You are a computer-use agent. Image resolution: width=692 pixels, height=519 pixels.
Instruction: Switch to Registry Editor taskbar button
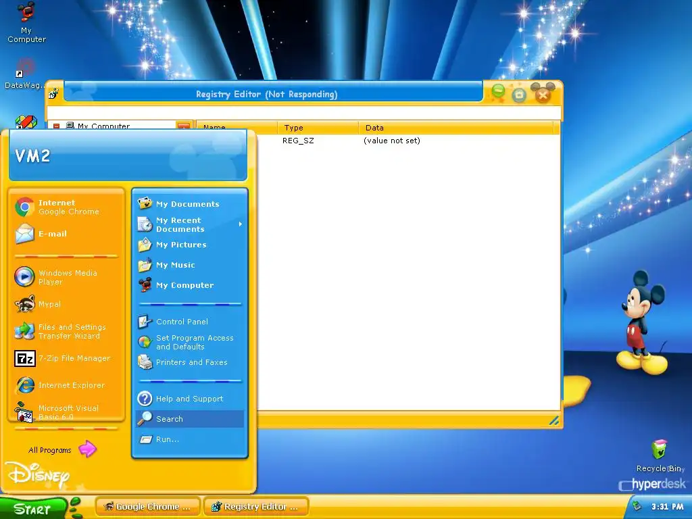[256, 507]
